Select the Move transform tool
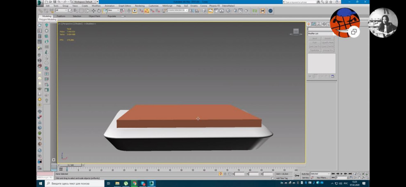The height and width of the screenshot is (187, 406). pyautogui.click(x=94, y=11)
